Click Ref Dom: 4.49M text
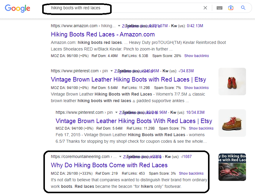Viewport: 255px width, 195px height. pos(104,56)
